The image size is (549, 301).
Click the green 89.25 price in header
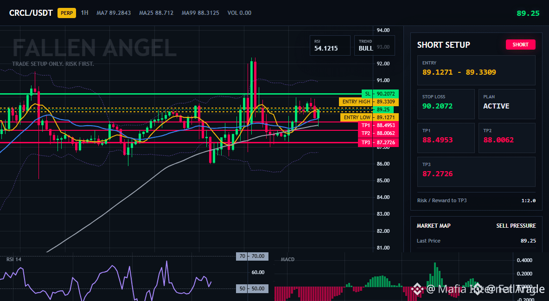528,13
